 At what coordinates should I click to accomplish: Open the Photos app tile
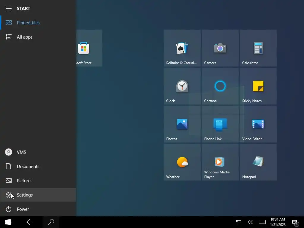(182, 124)
